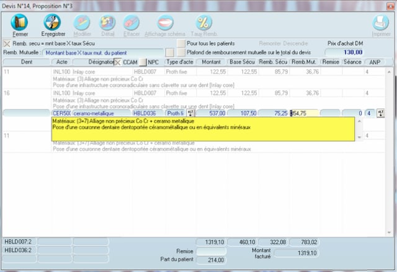This screenshot has height=272, width=397.
Task: Click the Dent column header
Action: click(x=27, y=62)
